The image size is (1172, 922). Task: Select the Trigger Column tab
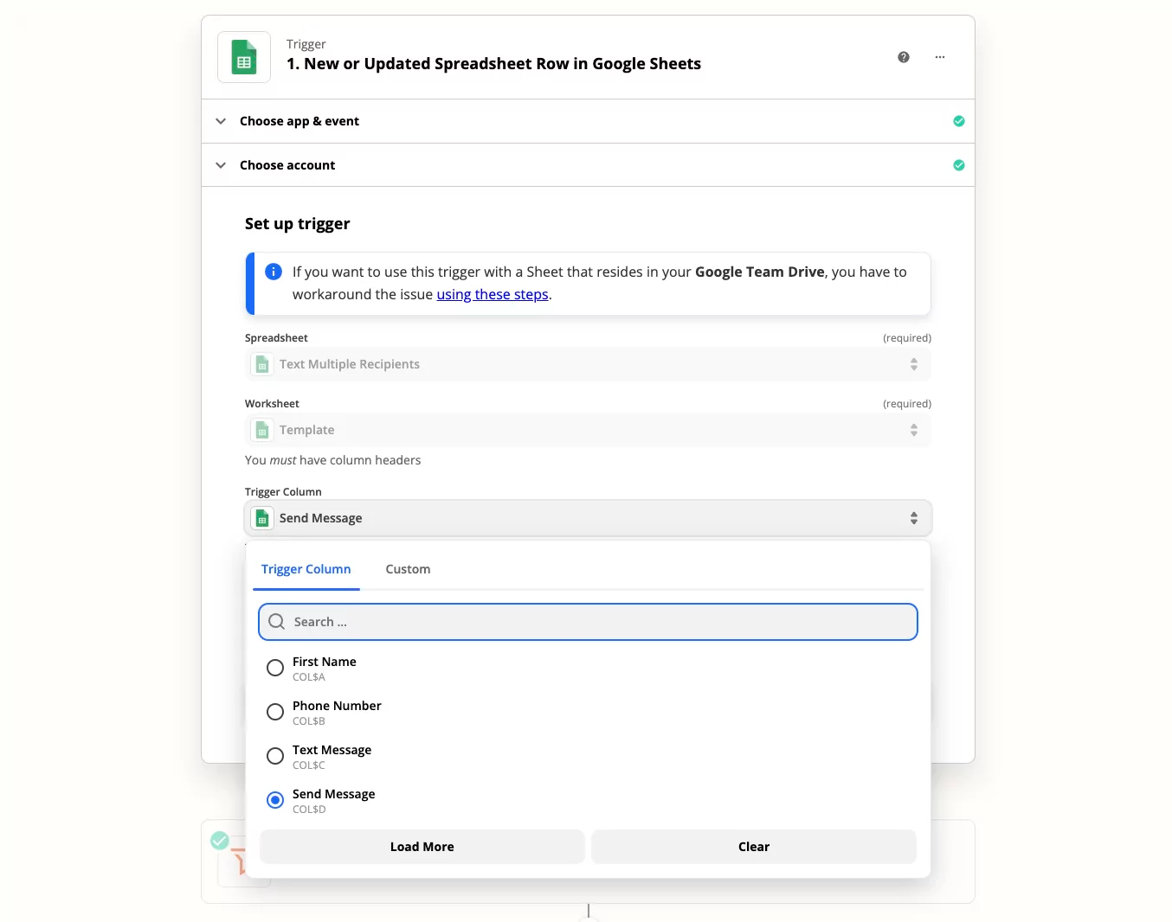tap(306, 569)
